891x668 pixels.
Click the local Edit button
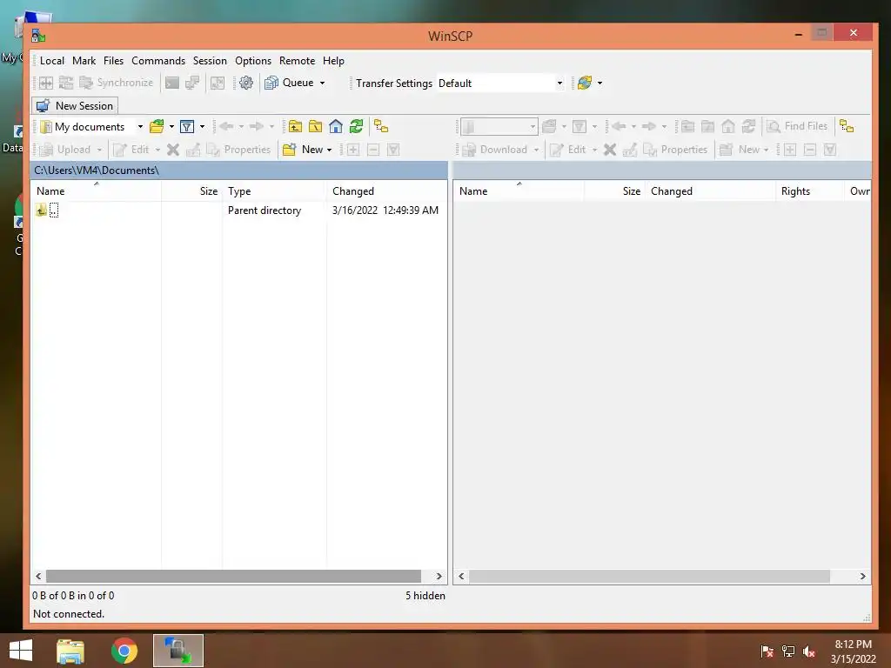131,150
